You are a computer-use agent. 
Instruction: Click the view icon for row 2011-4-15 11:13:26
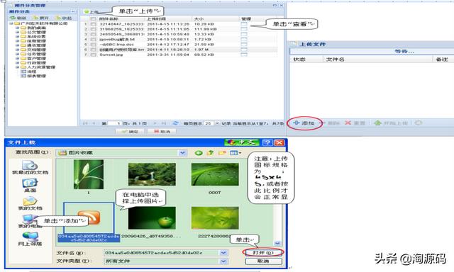coord(244,24)
